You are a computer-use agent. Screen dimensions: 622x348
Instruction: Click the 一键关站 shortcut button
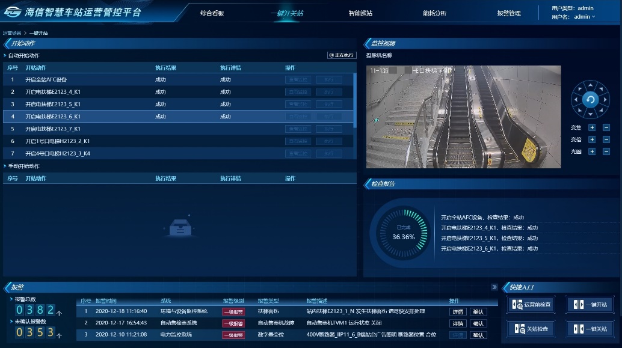point(590,329)
